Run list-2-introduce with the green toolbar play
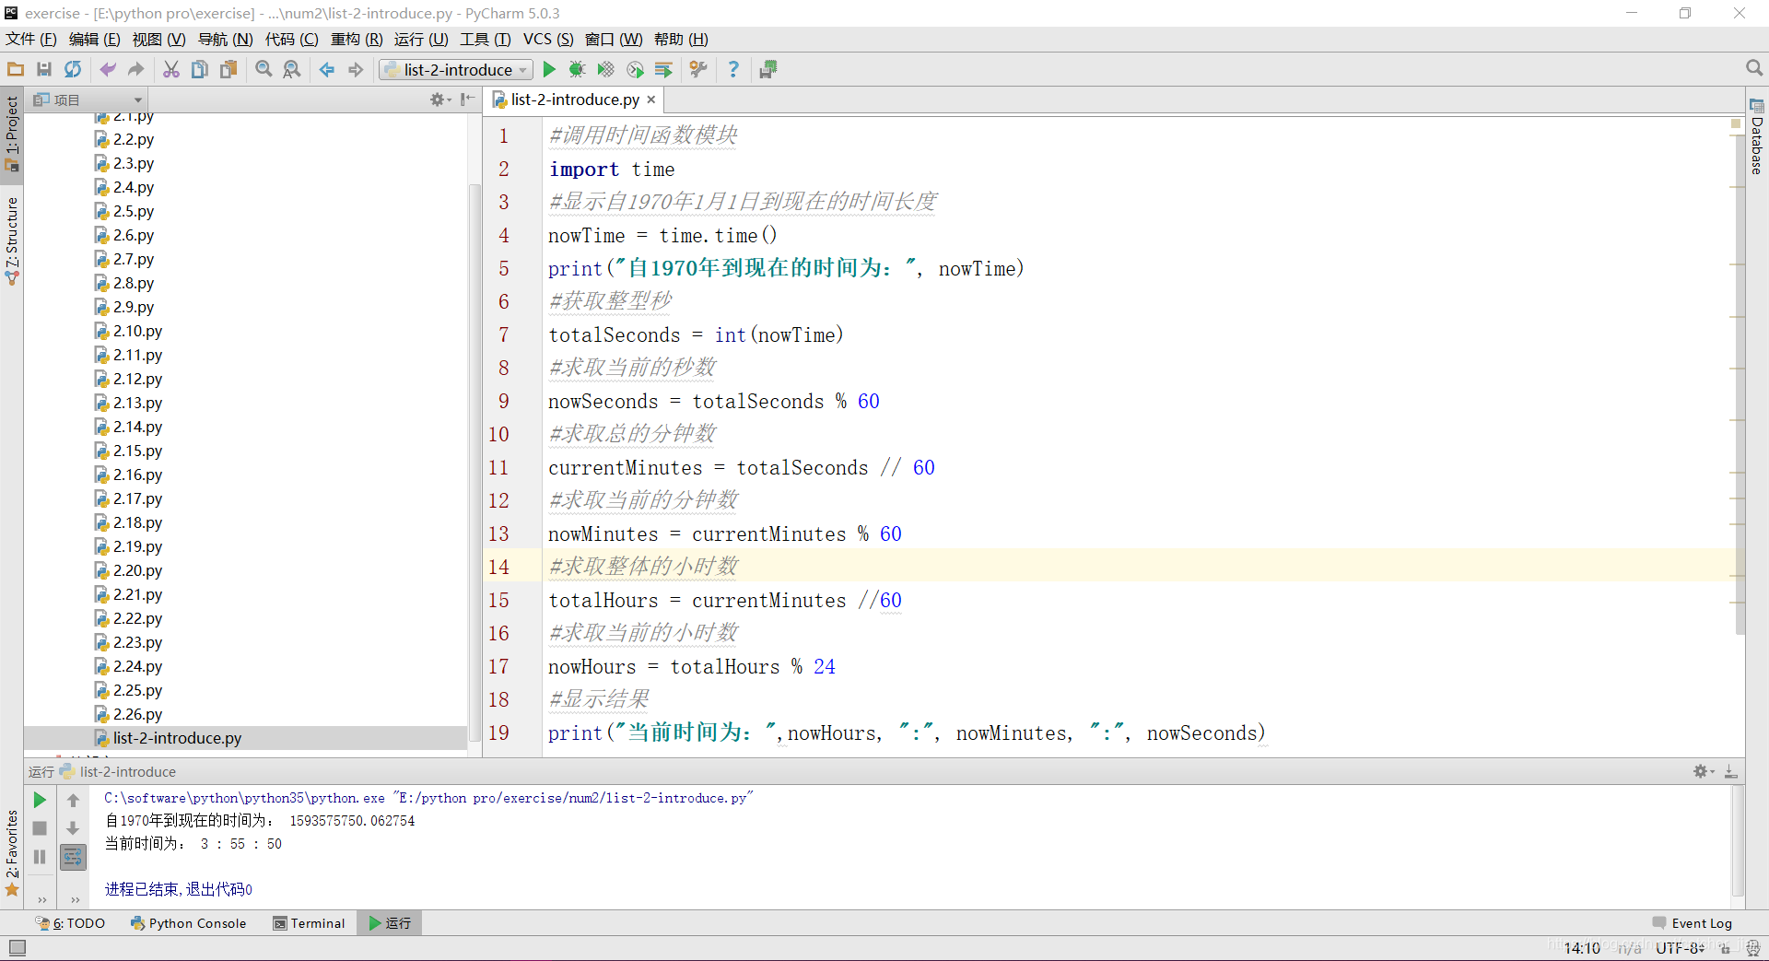 click(x=549, y=69)
